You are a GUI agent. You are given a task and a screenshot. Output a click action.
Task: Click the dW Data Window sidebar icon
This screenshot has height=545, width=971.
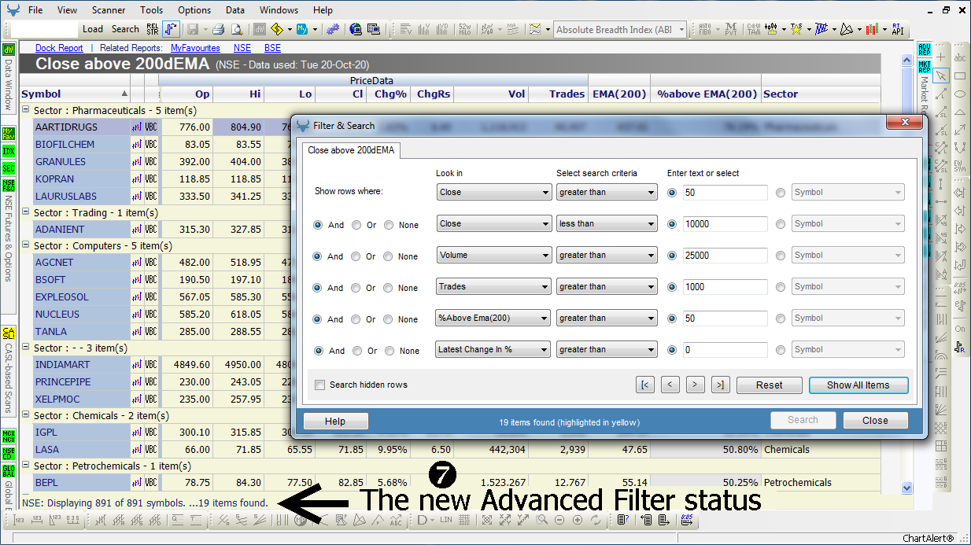pos(9,50)
